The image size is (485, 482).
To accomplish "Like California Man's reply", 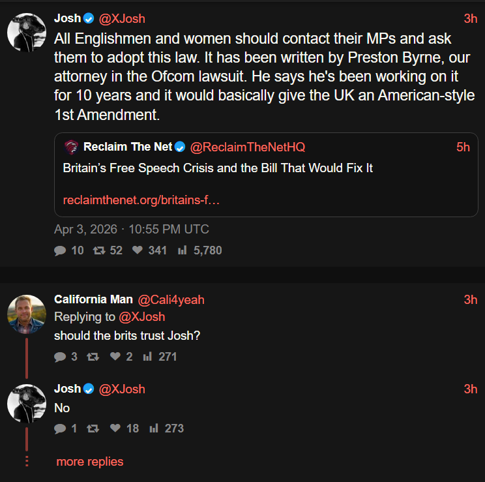I will click(x=115, y=357).
